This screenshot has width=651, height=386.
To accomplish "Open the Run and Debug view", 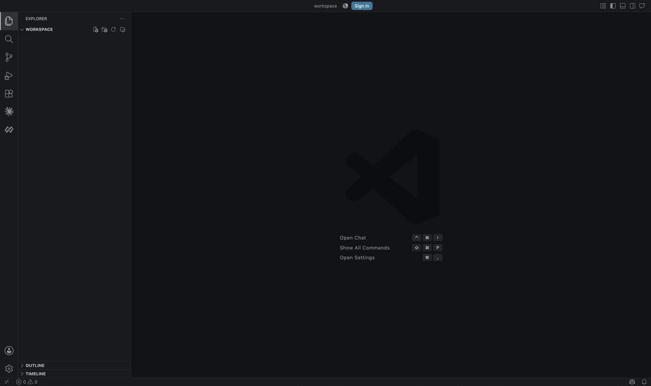I will 9,75.
